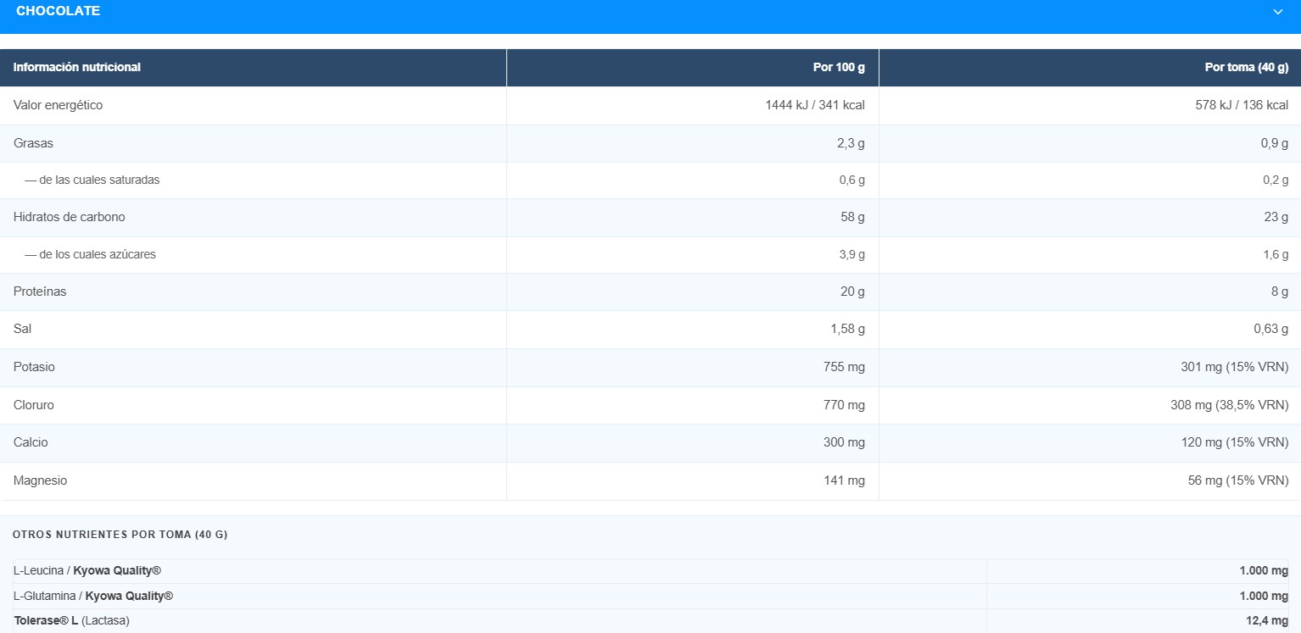Select the Tolerase L Lactasa row
Image resolution: width=1301 pixels, height=633 pixels.
click(x=650, y=621)
